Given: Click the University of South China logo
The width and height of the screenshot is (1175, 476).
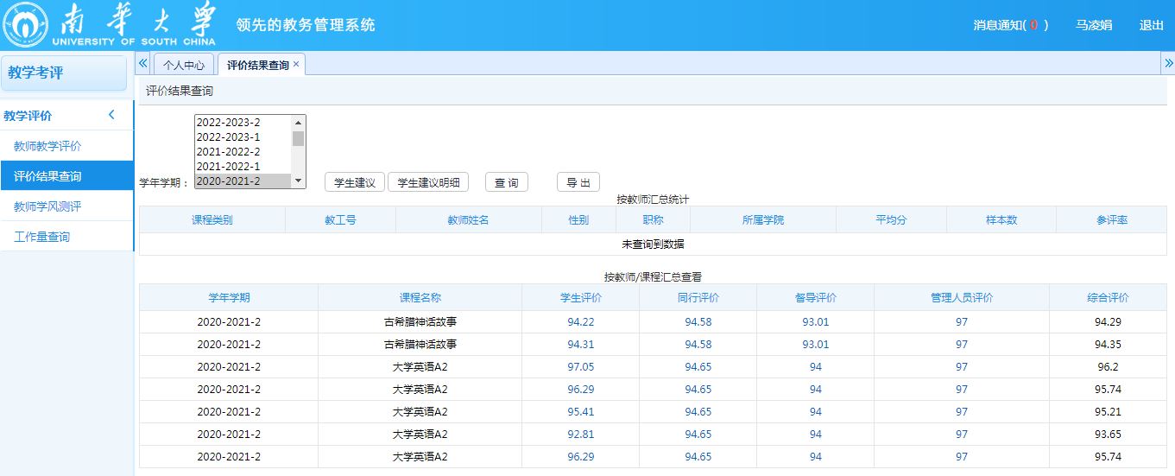Looking at the screenshot, I should [x=110, y=25].
